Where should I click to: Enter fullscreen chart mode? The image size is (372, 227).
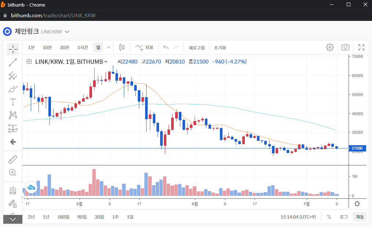pos(361,47)
